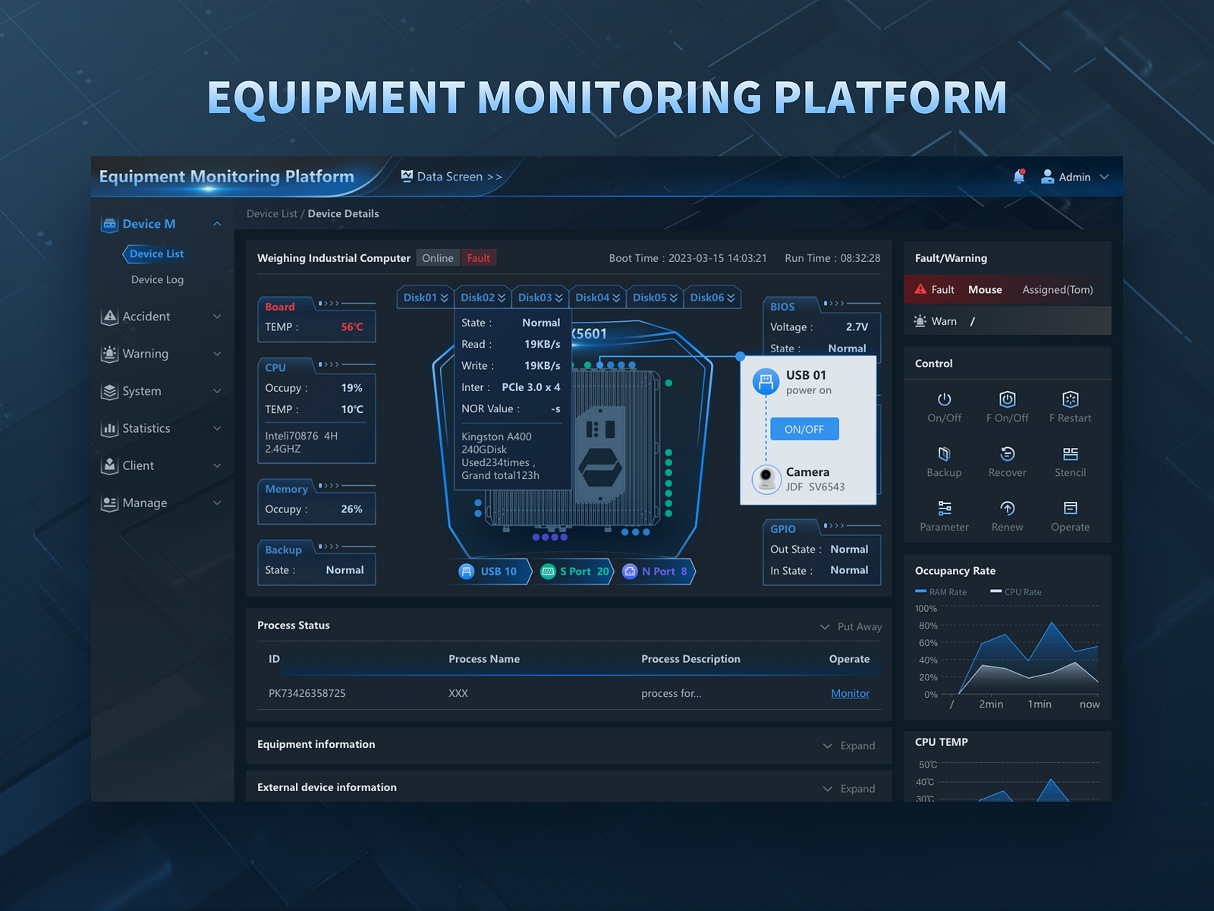This screenshot has height=911, width=1214.
Task: Toggle F On/Off control
Action: [1007, 406]
